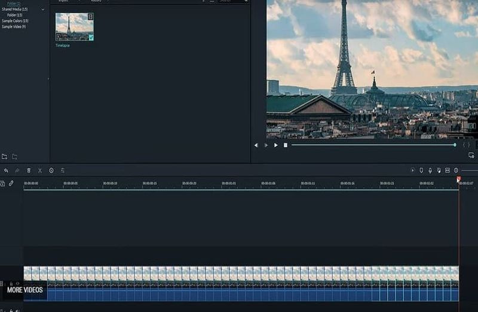Set mark-in using the left curly brace
Viewport: 478px width, 312px height.
(x=464, y=145)
